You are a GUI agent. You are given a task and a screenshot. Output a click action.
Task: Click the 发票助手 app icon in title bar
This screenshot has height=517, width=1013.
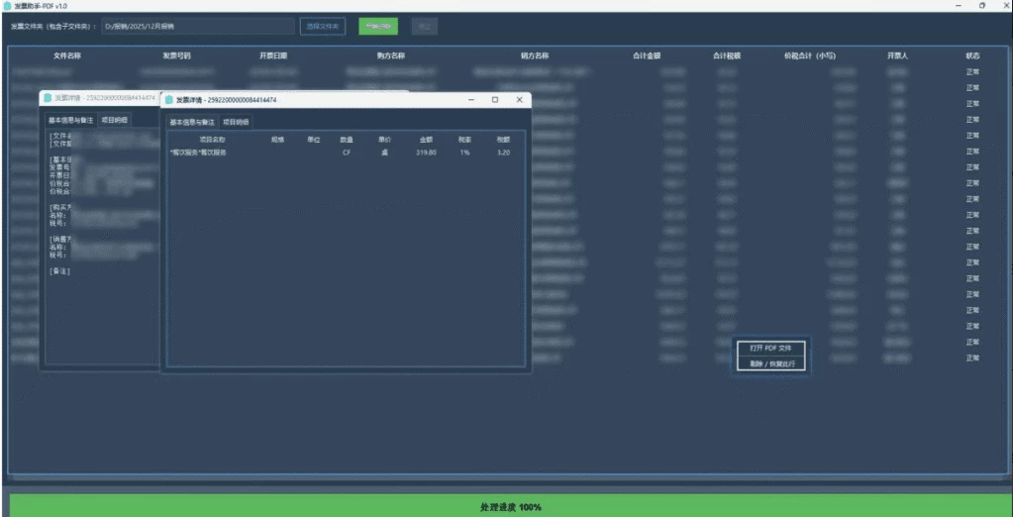click(x=8, y=6)
